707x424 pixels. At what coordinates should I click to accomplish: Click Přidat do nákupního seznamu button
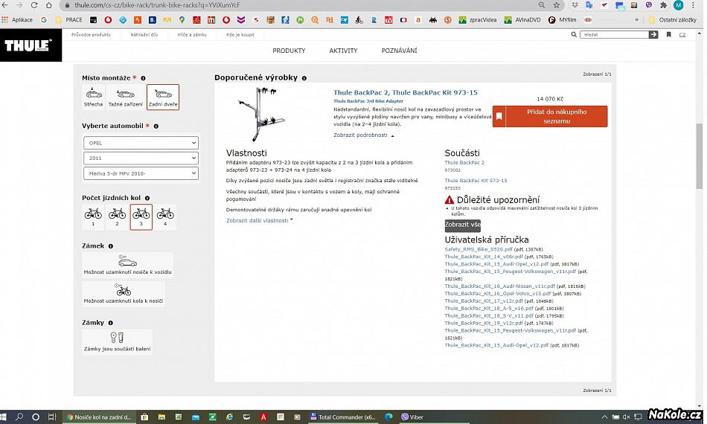(x=550, y=116)
